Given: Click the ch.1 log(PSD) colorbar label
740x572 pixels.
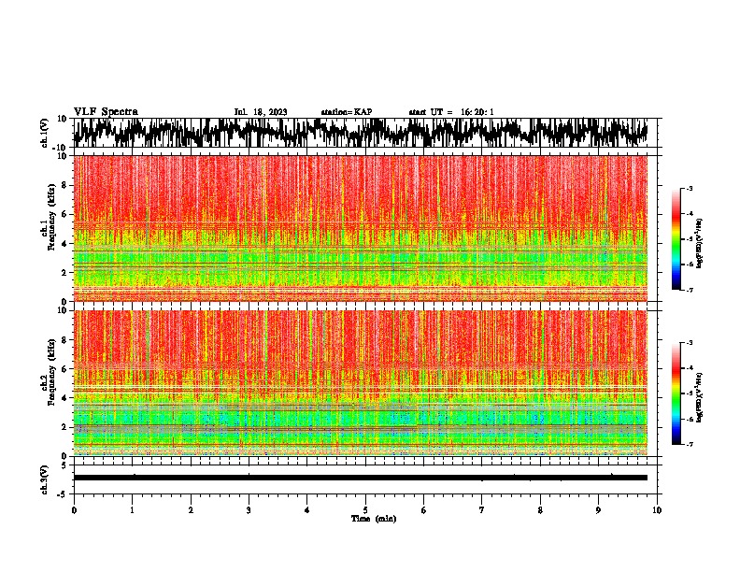Looking at the screenshot, I should [x=700, y=244].
